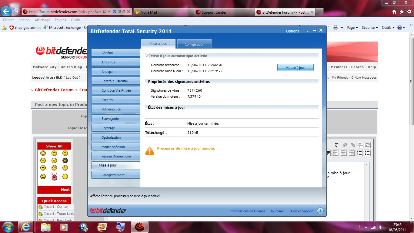414x233 pixels.
Task: Click the Print icon in the command bar
Action: click(x=336, y=28)
